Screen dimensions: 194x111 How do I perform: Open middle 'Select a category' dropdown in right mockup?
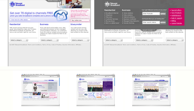[x=144, y=40]
